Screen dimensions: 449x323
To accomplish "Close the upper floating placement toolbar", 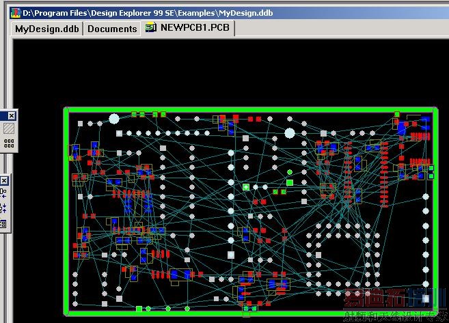I will 11,116.
